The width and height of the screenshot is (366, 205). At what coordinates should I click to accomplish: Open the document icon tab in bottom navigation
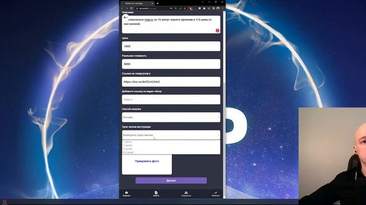point(156,194)
